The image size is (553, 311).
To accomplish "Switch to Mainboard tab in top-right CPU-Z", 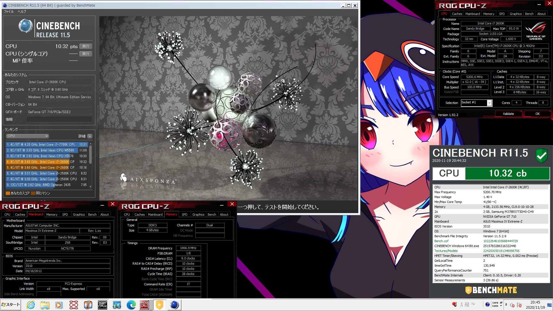I will pos(473,14).
